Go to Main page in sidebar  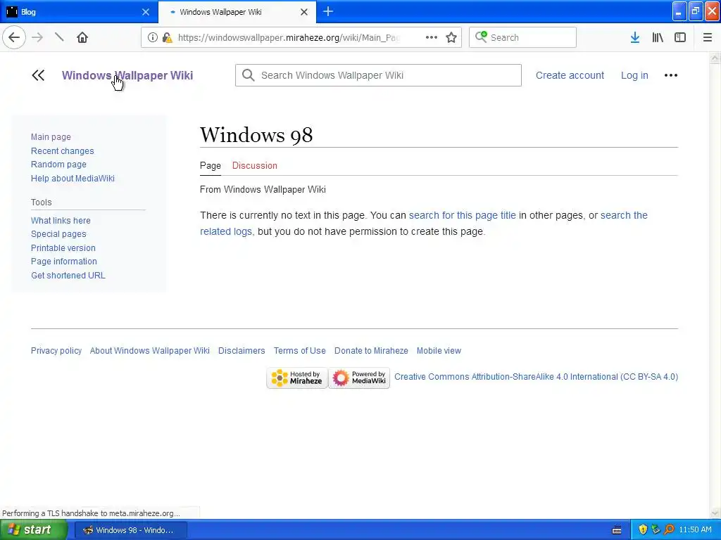[x=51, y=137]
